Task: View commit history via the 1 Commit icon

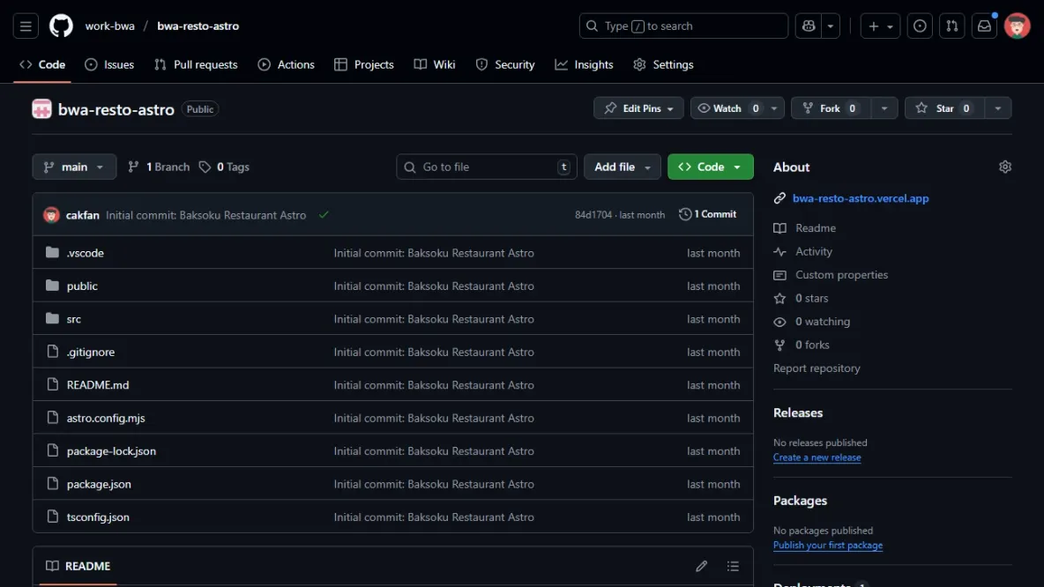Action: coord(685,213)
